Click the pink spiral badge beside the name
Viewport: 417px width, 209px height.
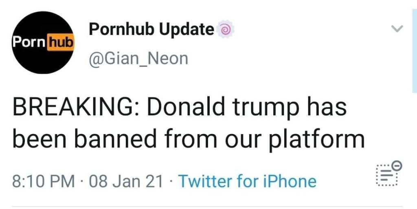226,30
